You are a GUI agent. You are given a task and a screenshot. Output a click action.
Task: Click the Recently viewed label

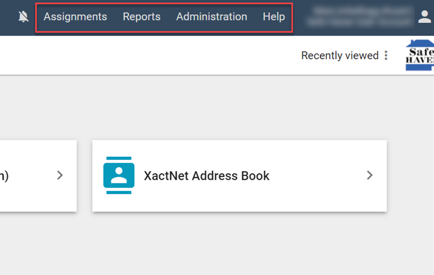coord(339,55)
